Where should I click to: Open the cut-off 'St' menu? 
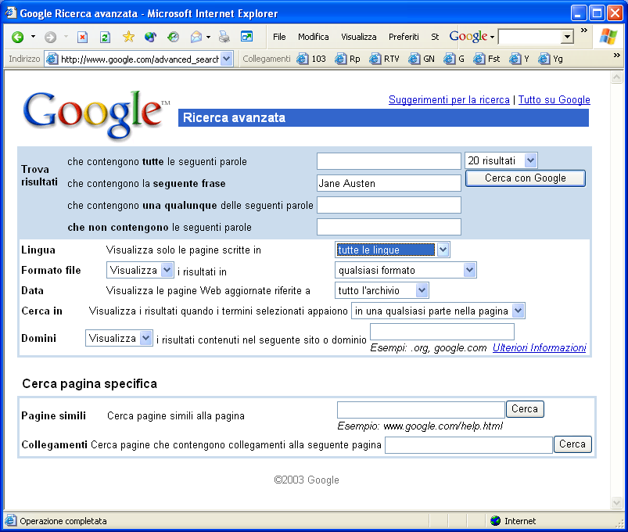click(x=435, y=37)
